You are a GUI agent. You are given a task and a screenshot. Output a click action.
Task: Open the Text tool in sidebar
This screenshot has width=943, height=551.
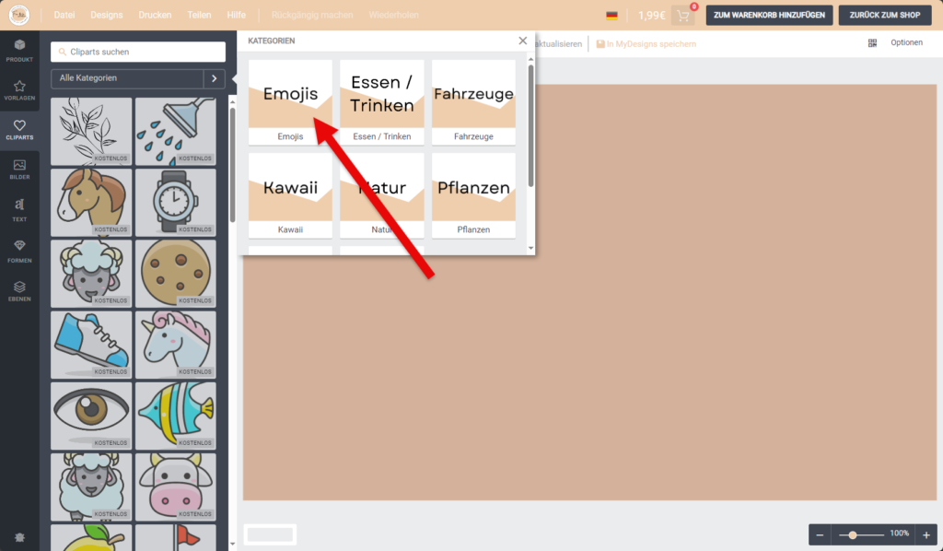[19, 208]
